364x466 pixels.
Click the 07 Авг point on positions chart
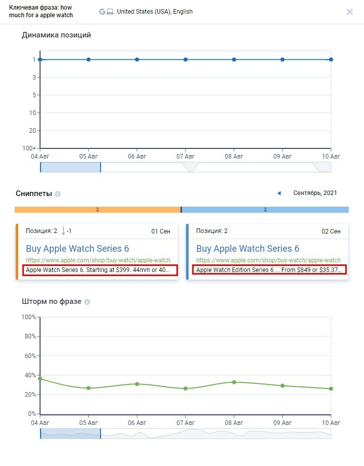tap(186, 59)
